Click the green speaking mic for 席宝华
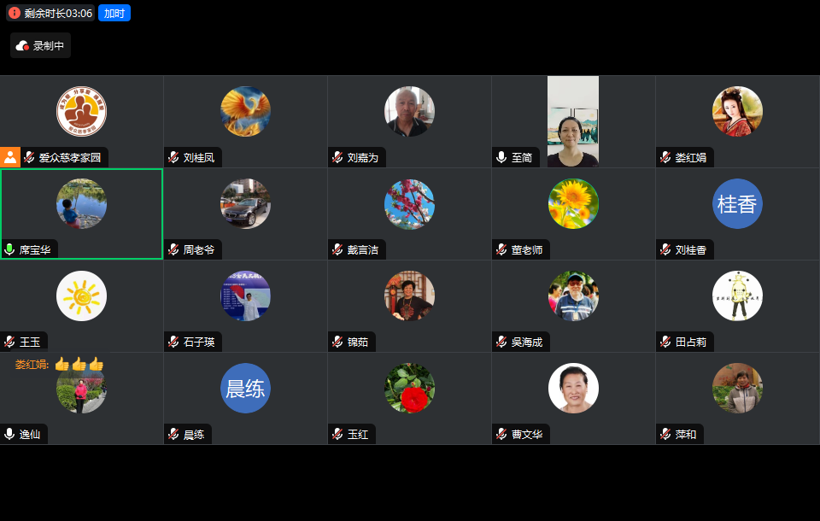 9,249
